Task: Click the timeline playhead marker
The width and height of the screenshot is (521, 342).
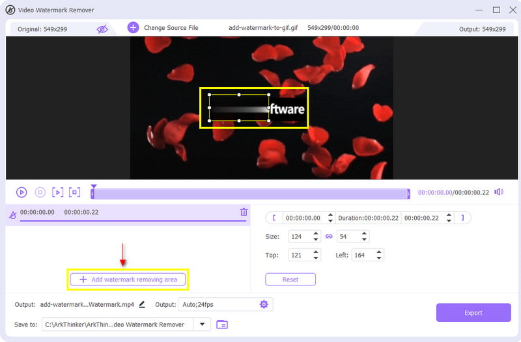Action: (94, 187)
